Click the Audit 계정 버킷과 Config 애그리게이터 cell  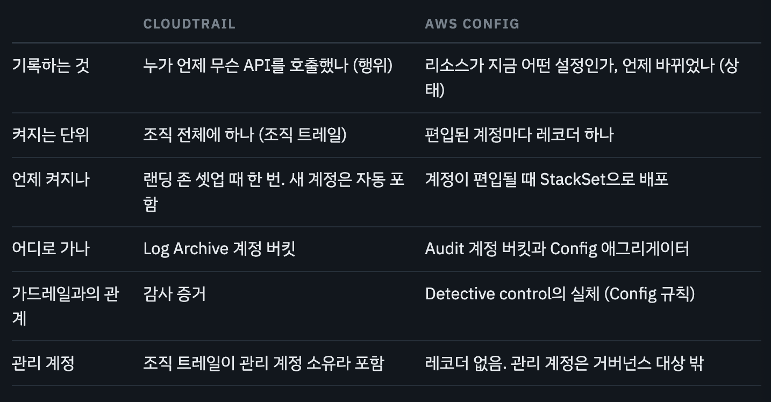557,249
